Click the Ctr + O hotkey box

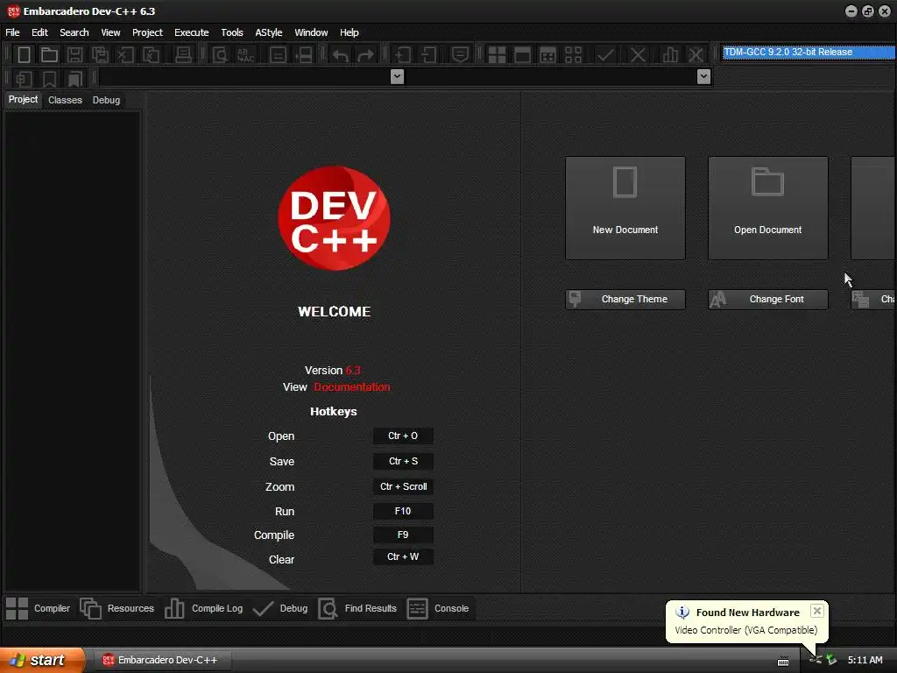pos(403,436)
